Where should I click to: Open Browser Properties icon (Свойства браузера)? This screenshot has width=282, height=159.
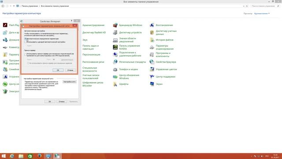pos(152,62)
